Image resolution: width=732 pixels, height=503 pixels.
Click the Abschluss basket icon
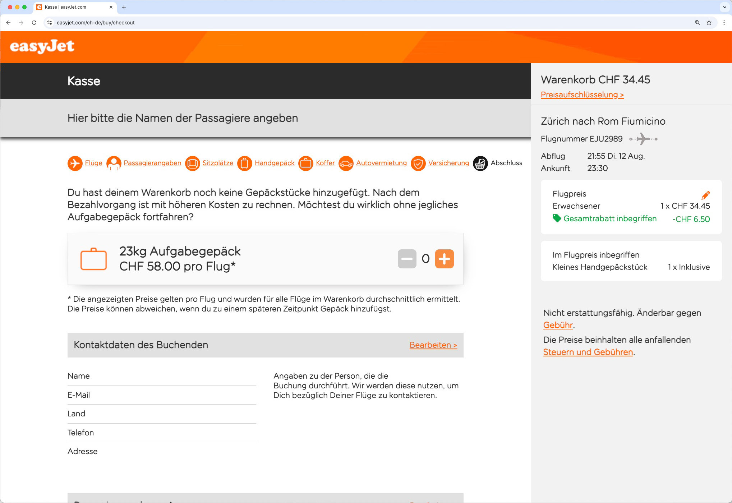480,163
